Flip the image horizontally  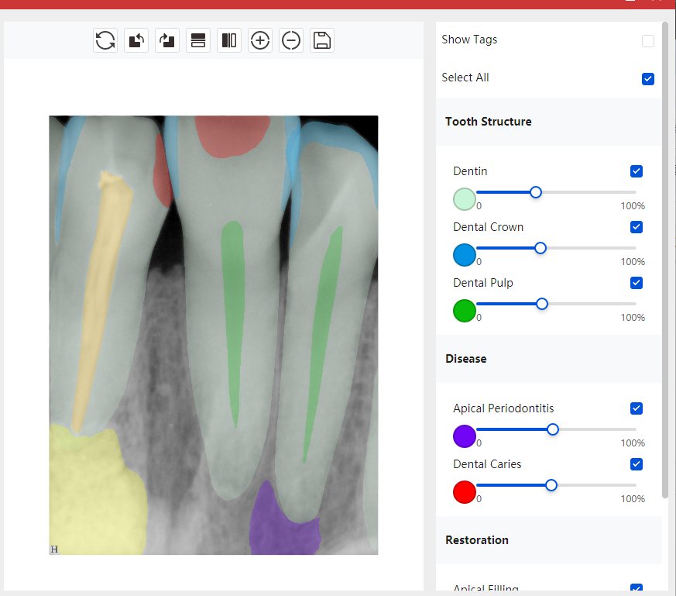click(x=229, y=40)
